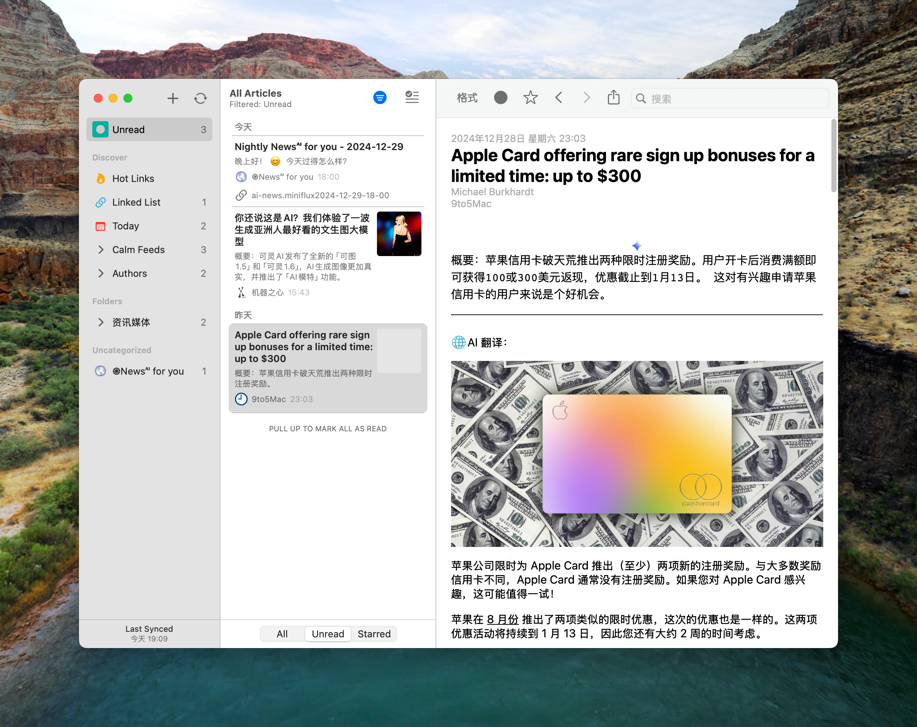Click the globe icon beside AI 翻译
917x727 pixels.
click(x=458, y=342)
